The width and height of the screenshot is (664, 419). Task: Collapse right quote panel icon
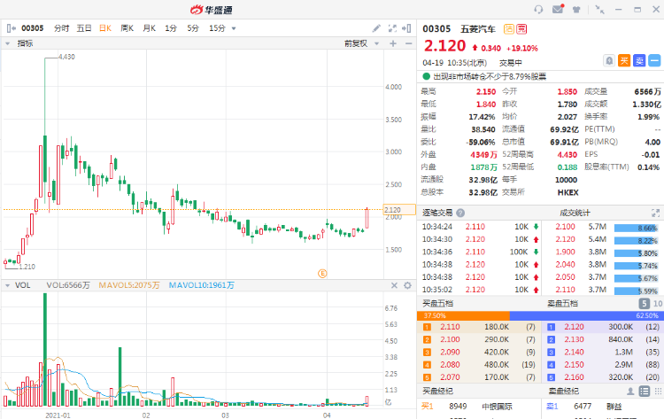(x=406, y=28)
